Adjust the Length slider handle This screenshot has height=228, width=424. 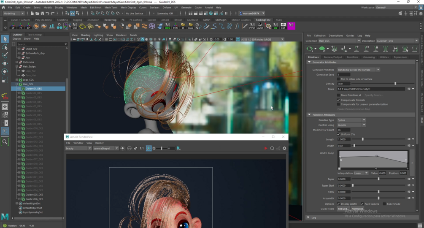(x=363, y=139)
